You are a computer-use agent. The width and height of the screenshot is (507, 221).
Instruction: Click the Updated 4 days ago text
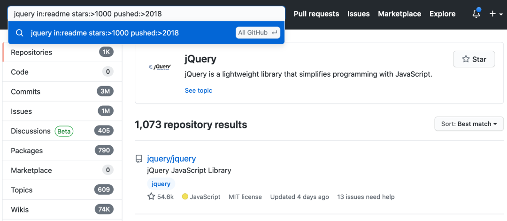pyautogui.click(x=300, y=197)
